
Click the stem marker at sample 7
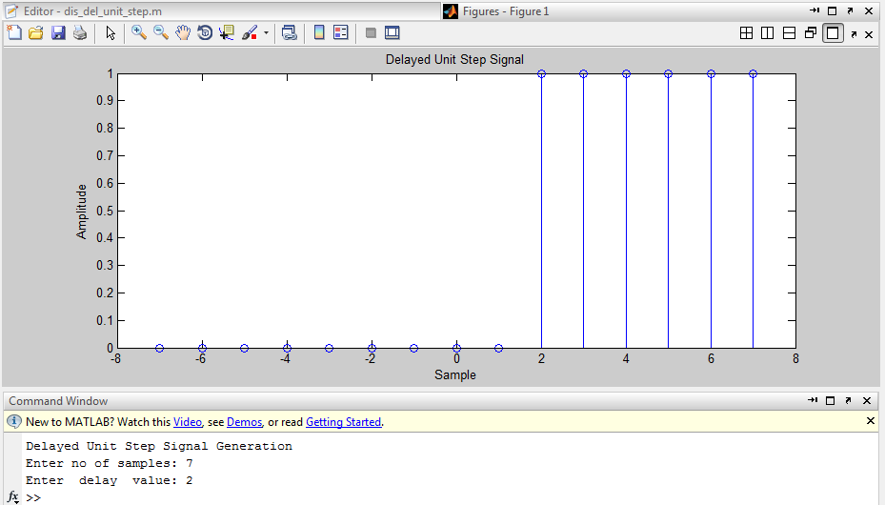753,74
